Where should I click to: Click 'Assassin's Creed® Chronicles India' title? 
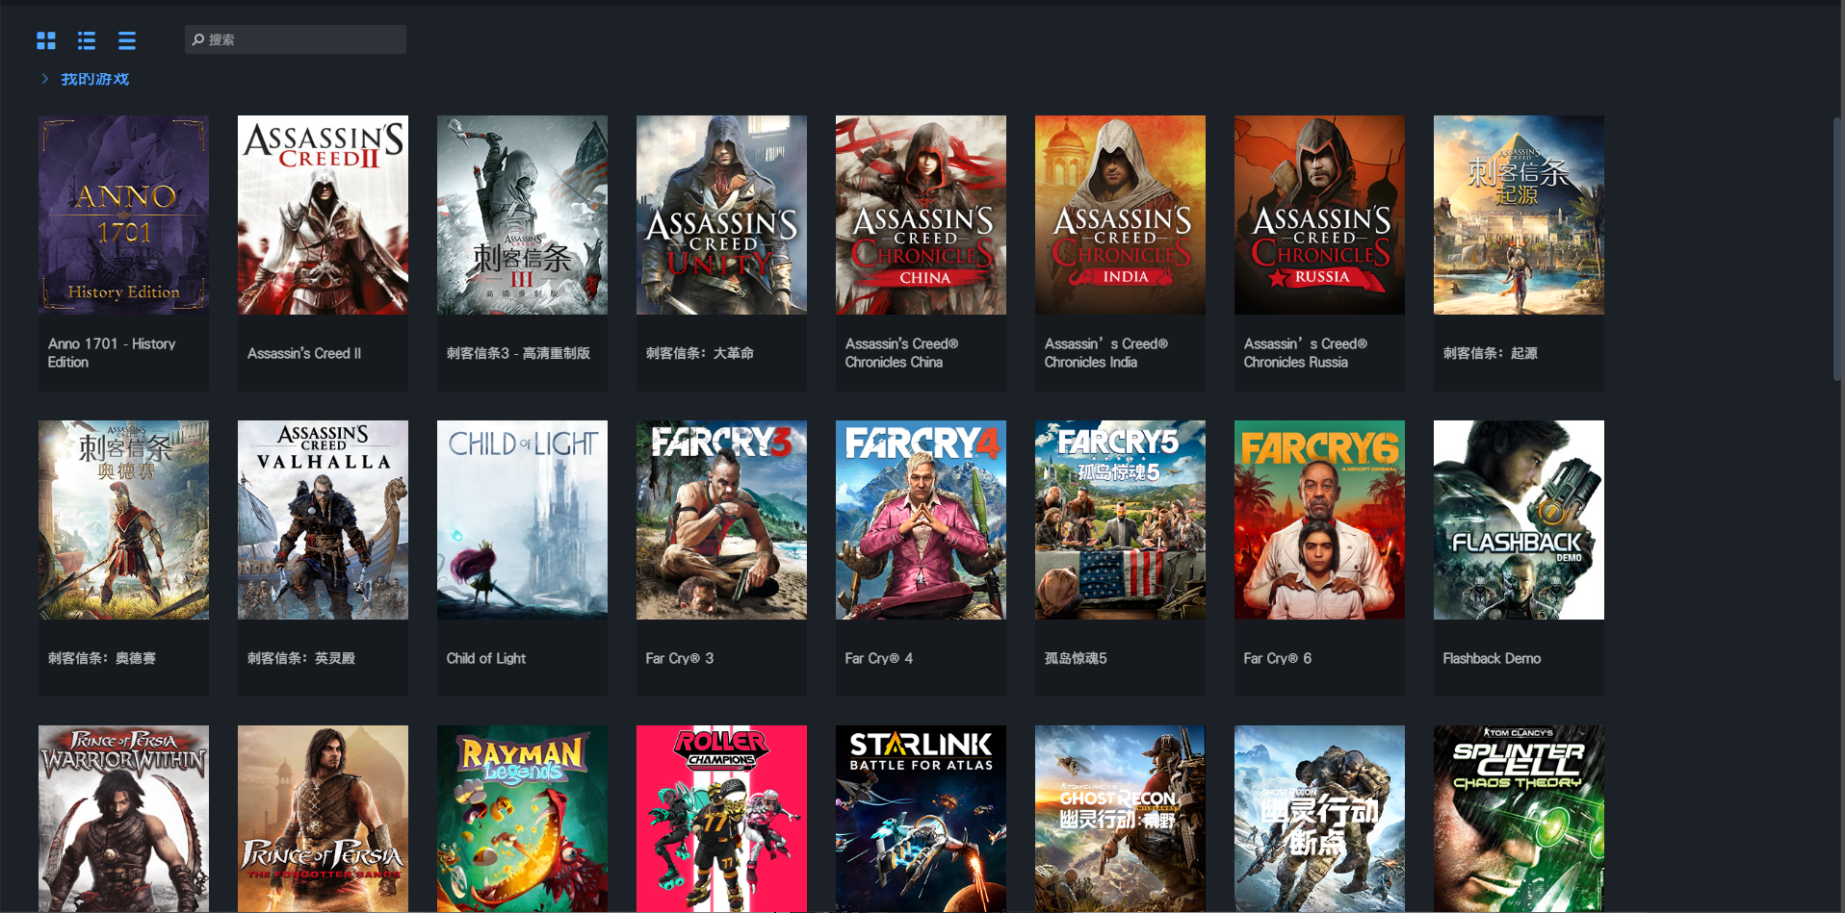point(1106,353)
